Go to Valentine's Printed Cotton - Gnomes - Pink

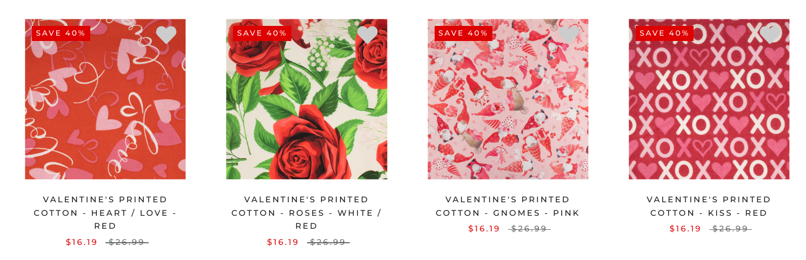coord(508,206)
